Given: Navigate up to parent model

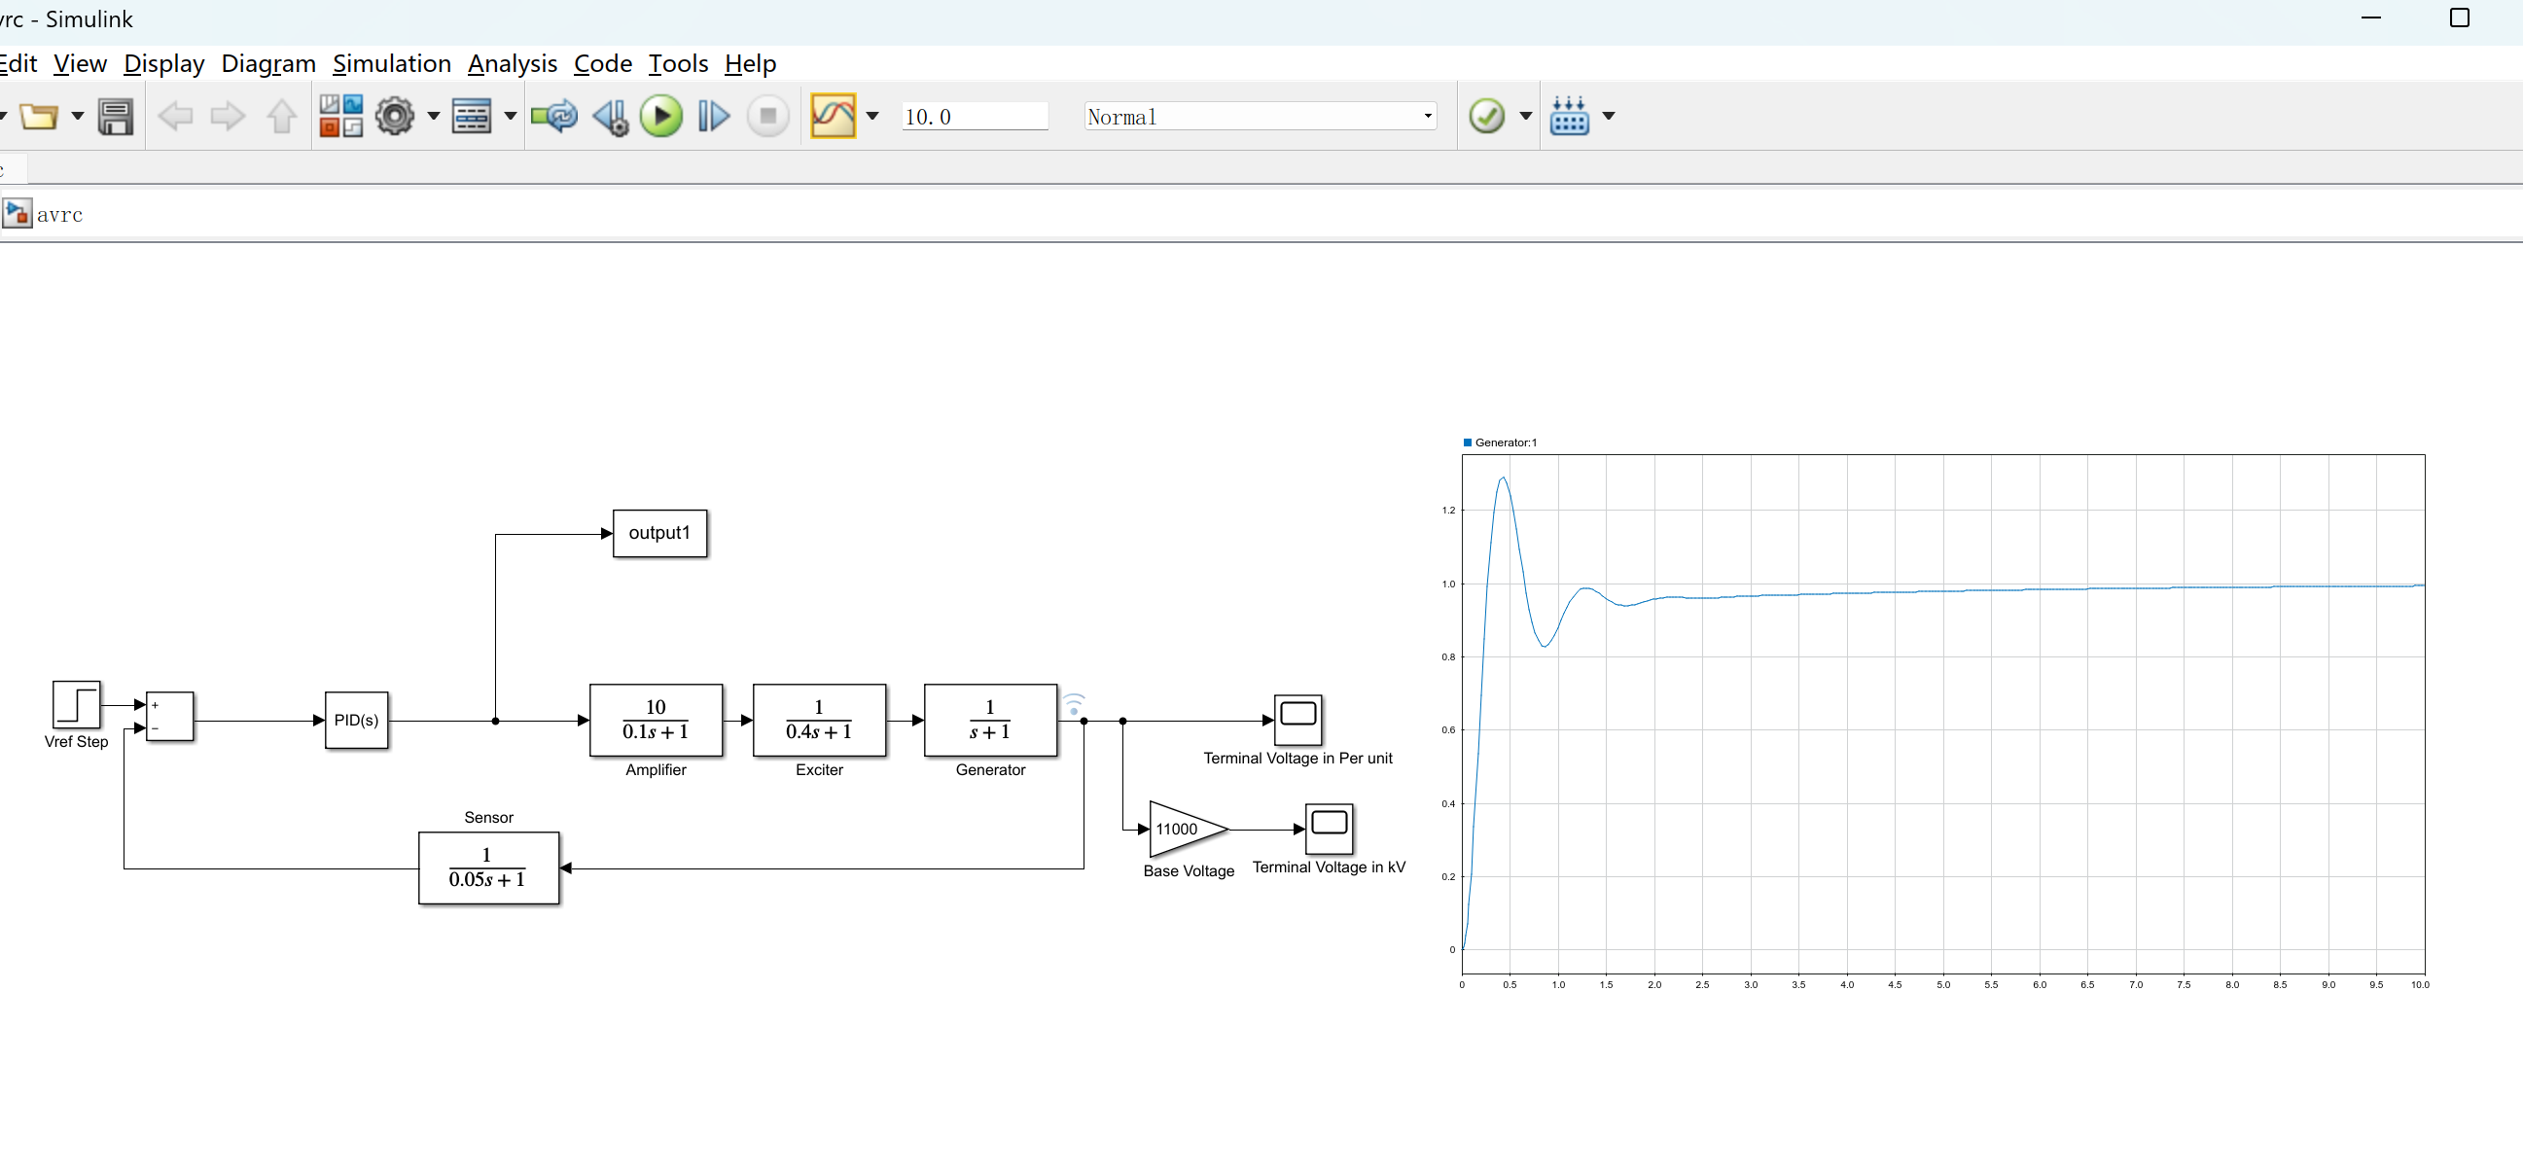Looking at the screenshot, I should [x=281, y=116].
